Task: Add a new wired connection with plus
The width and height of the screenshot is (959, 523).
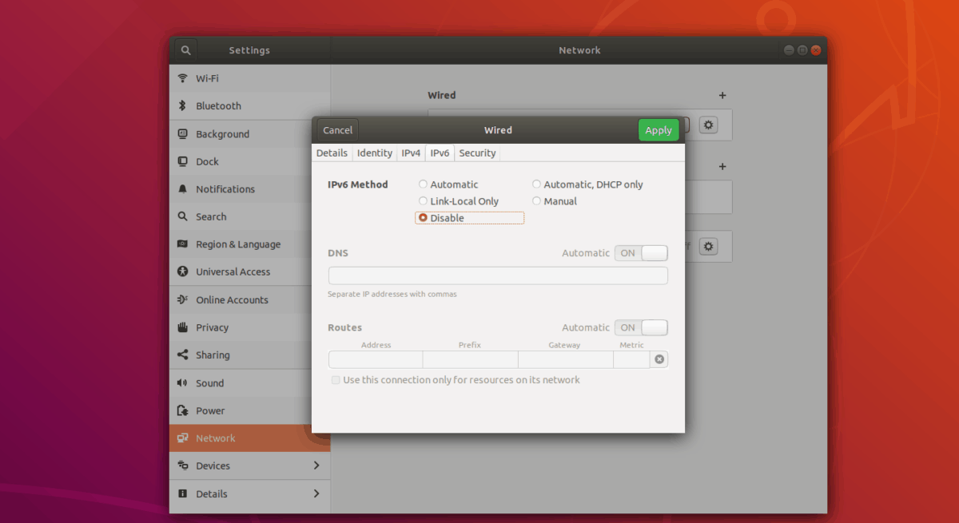Action: (x=722, y=95)
